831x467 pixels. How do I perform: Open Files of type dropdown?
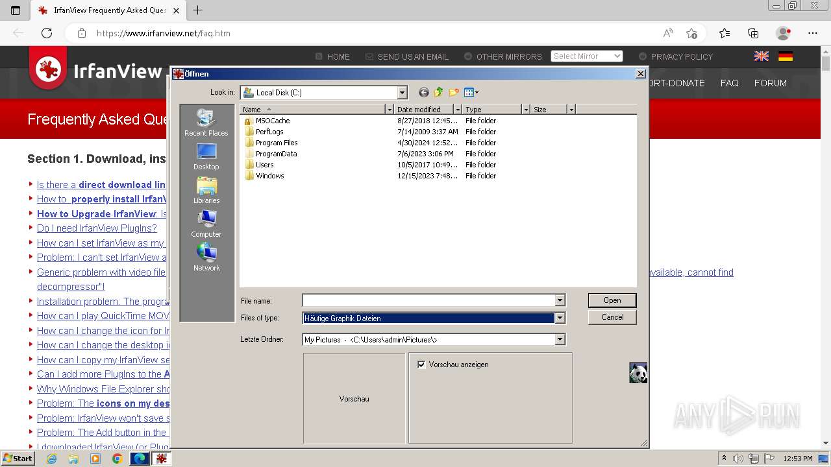[x=560, y=318]
